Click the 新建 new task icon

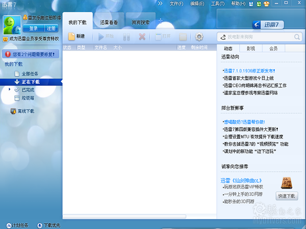pyautogui.click(x=71, y=36)
